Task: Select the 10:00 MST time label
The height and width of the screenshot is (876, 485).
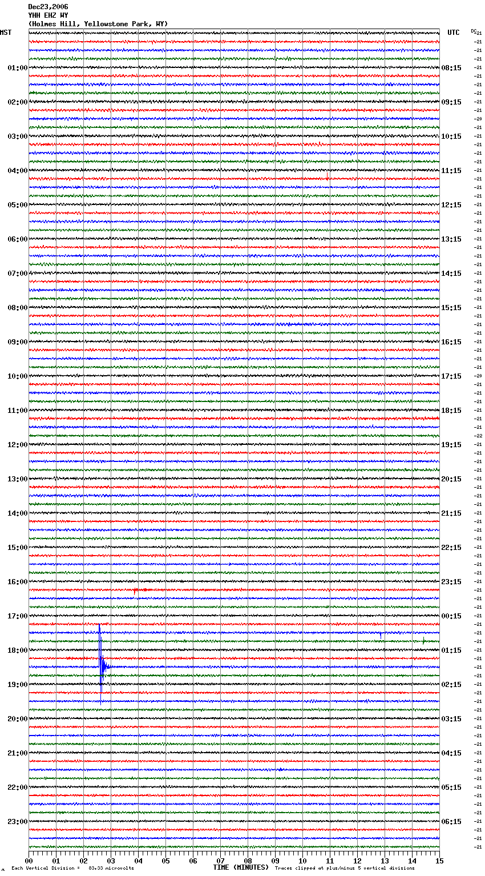Action: pos(17,376)
